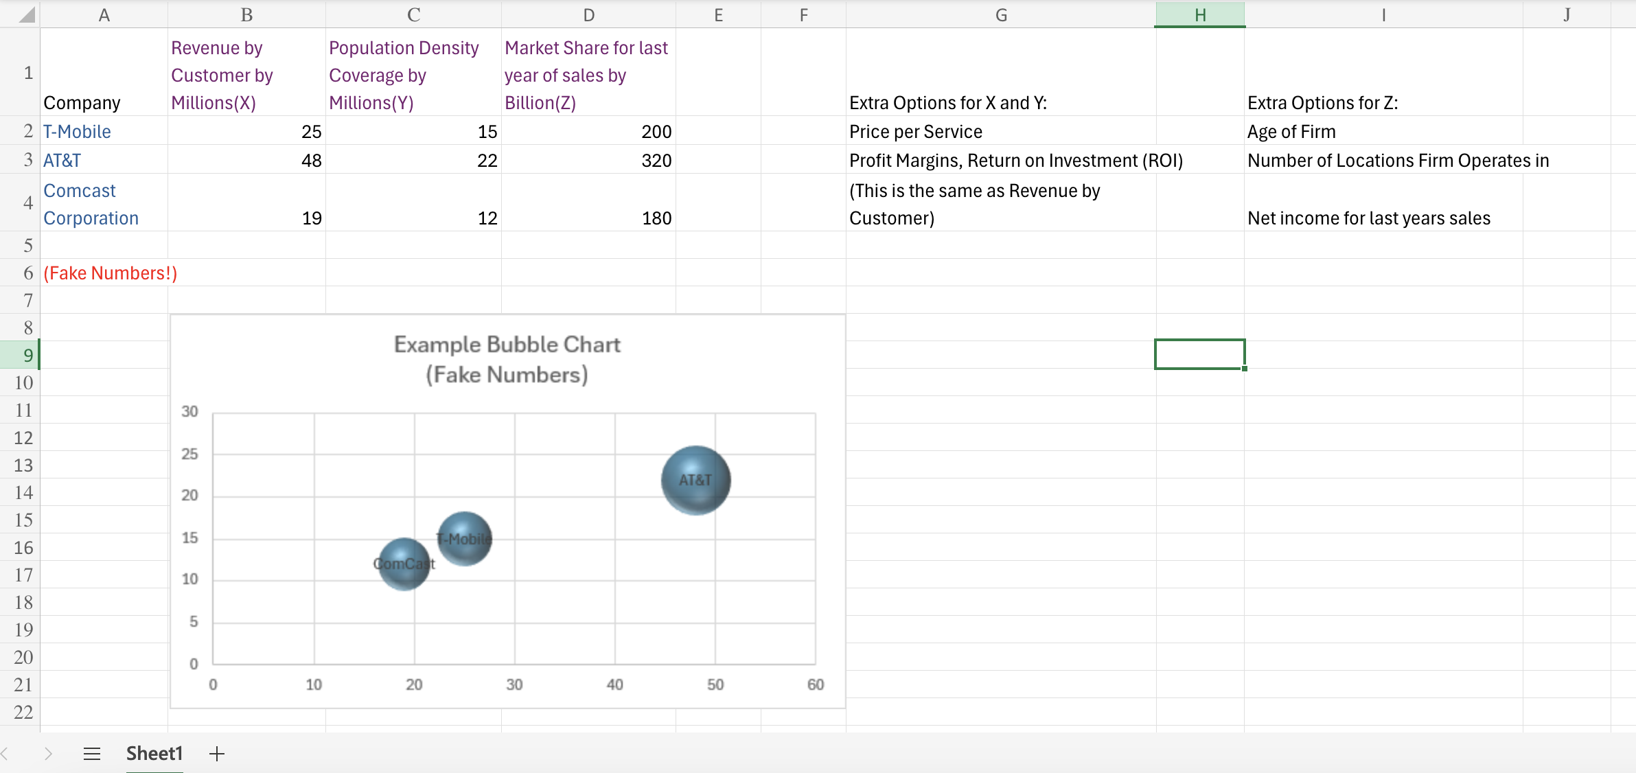Screen dimensions: 1636x773
Task: Select column C header
Action: [413, 14]
